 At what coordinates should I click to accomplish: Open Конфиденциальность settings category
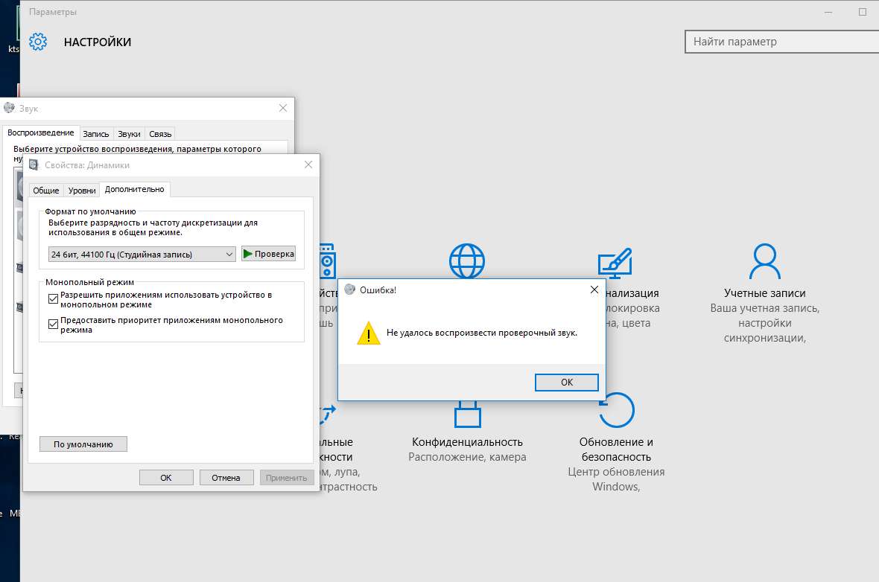tap(468, 442)
